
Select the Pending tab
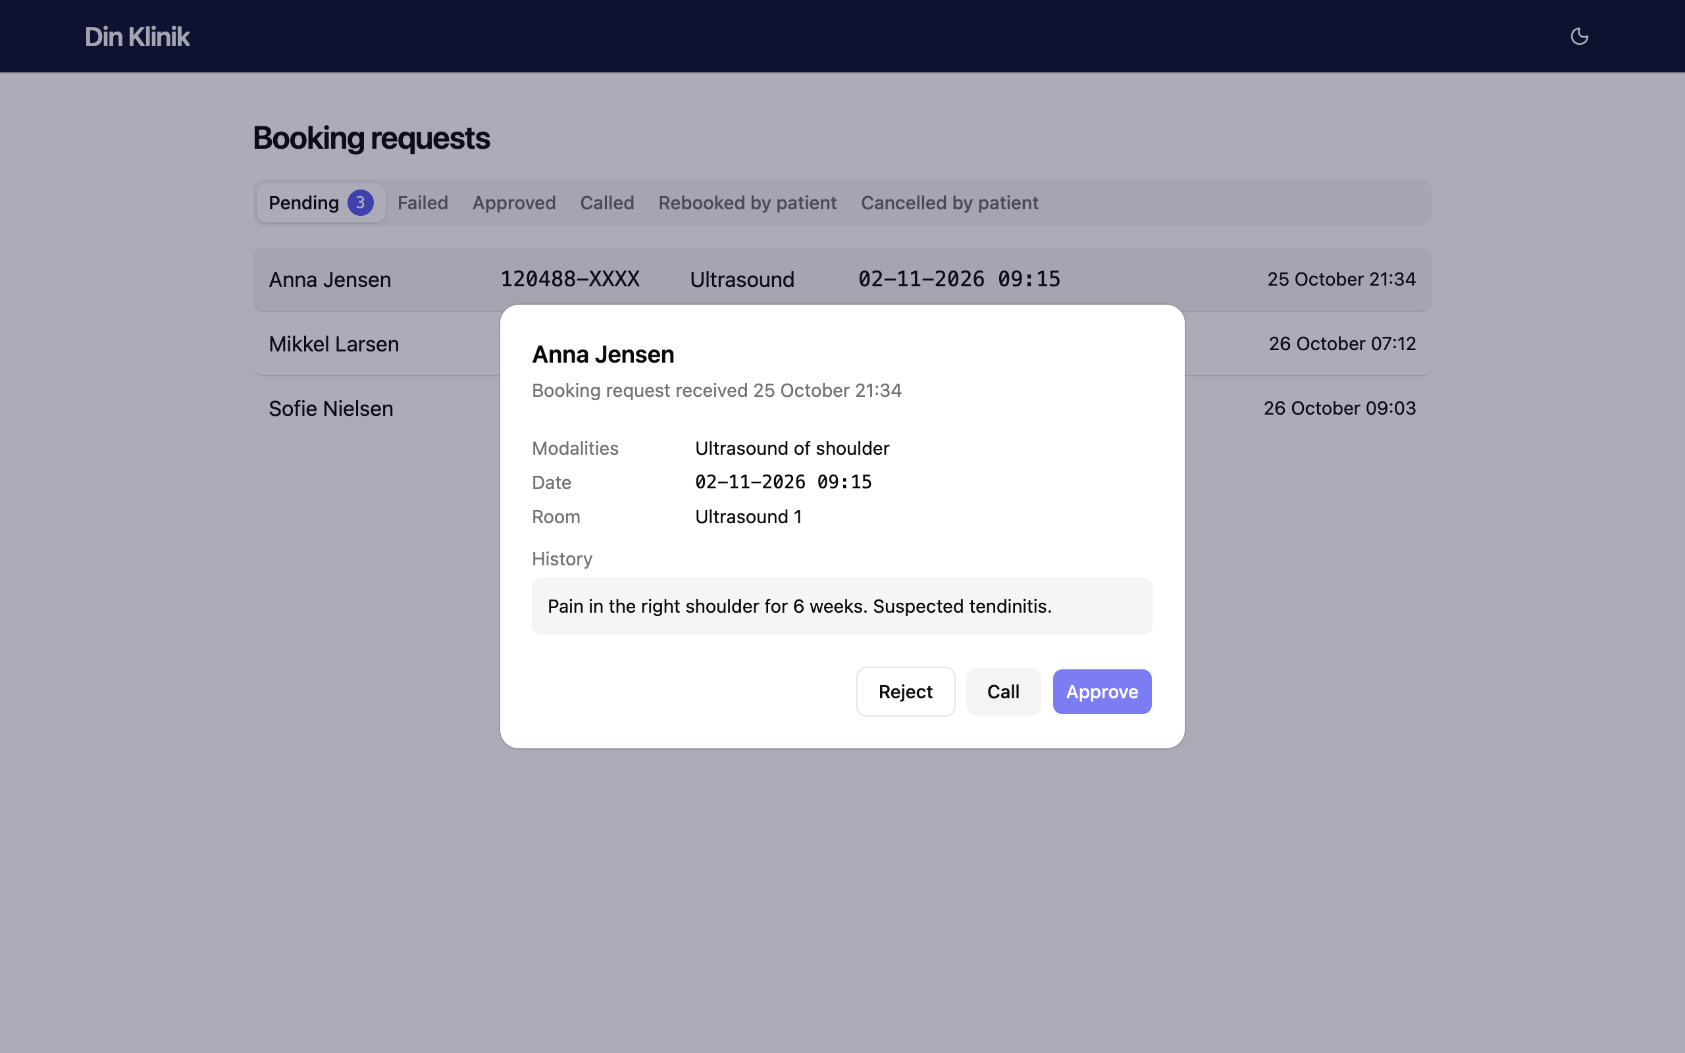pos(321,203)
